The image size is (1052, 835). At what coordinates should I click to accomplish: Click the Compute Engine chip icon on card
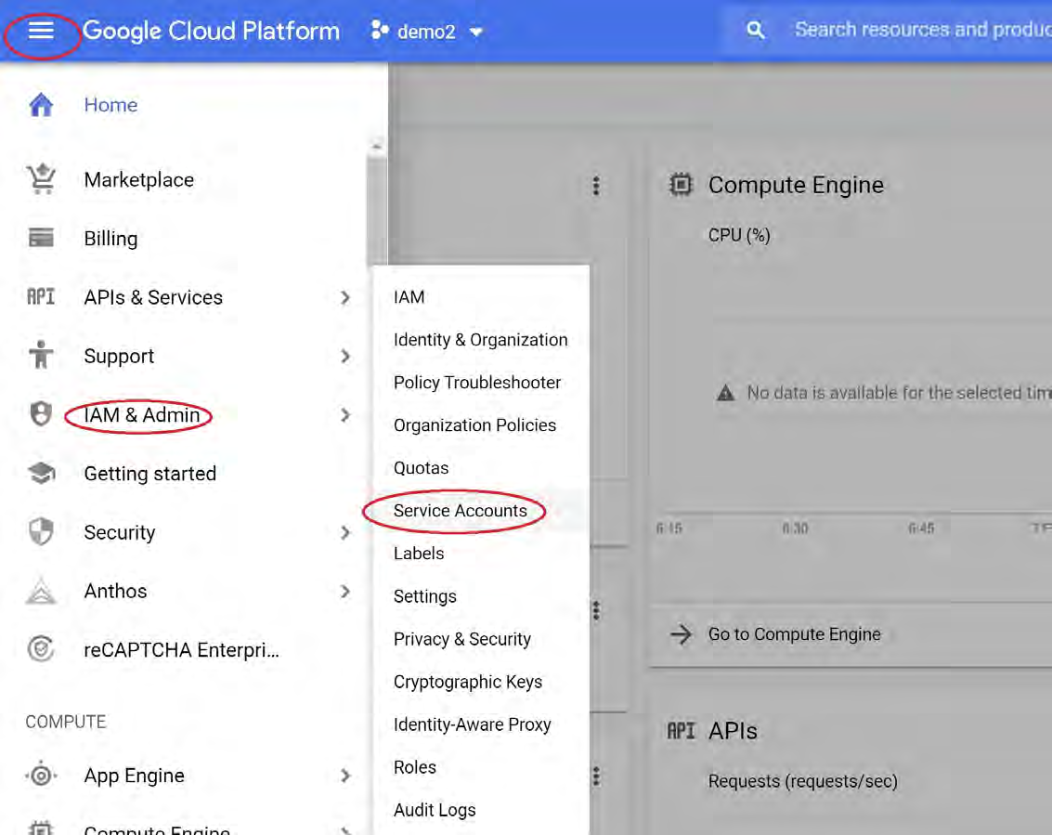coord(681,184)
